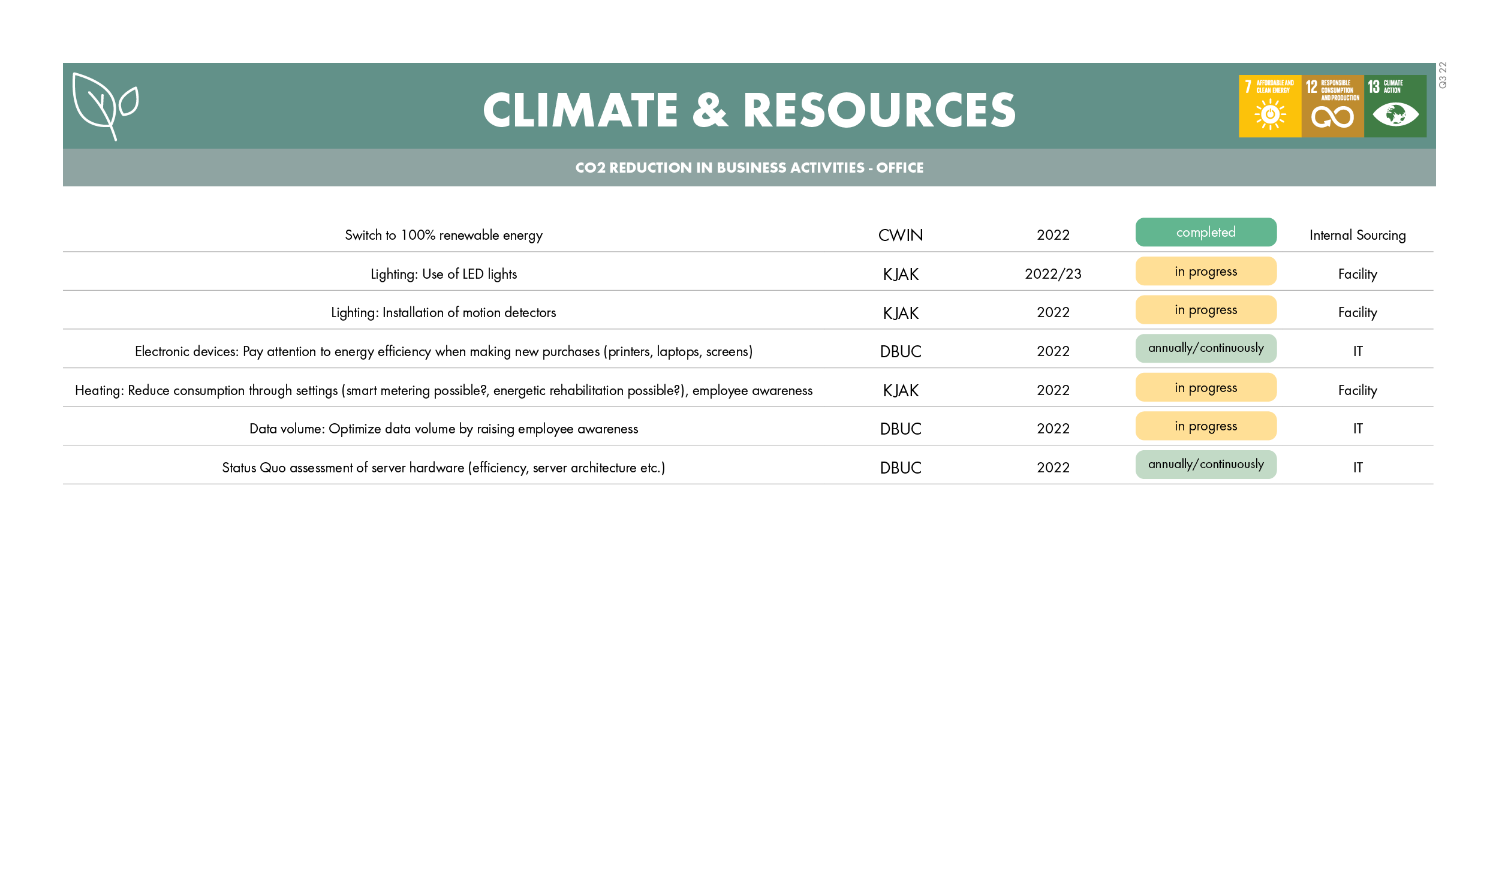1499x874 pixels.
Task: Select 'Switch to 100% renewable energy' text
Action: [444, 235]
